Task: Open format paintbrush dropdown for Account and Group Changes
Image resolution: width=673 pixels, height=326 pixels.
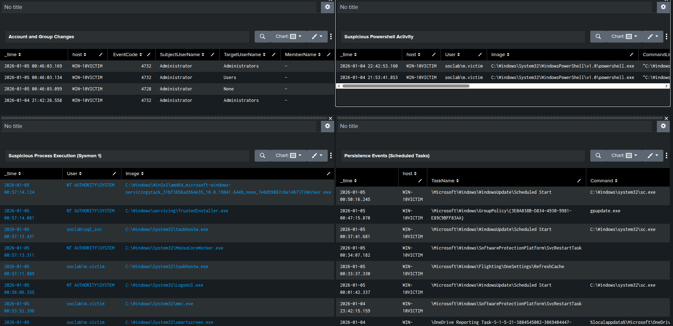Action: click(317, 36)
